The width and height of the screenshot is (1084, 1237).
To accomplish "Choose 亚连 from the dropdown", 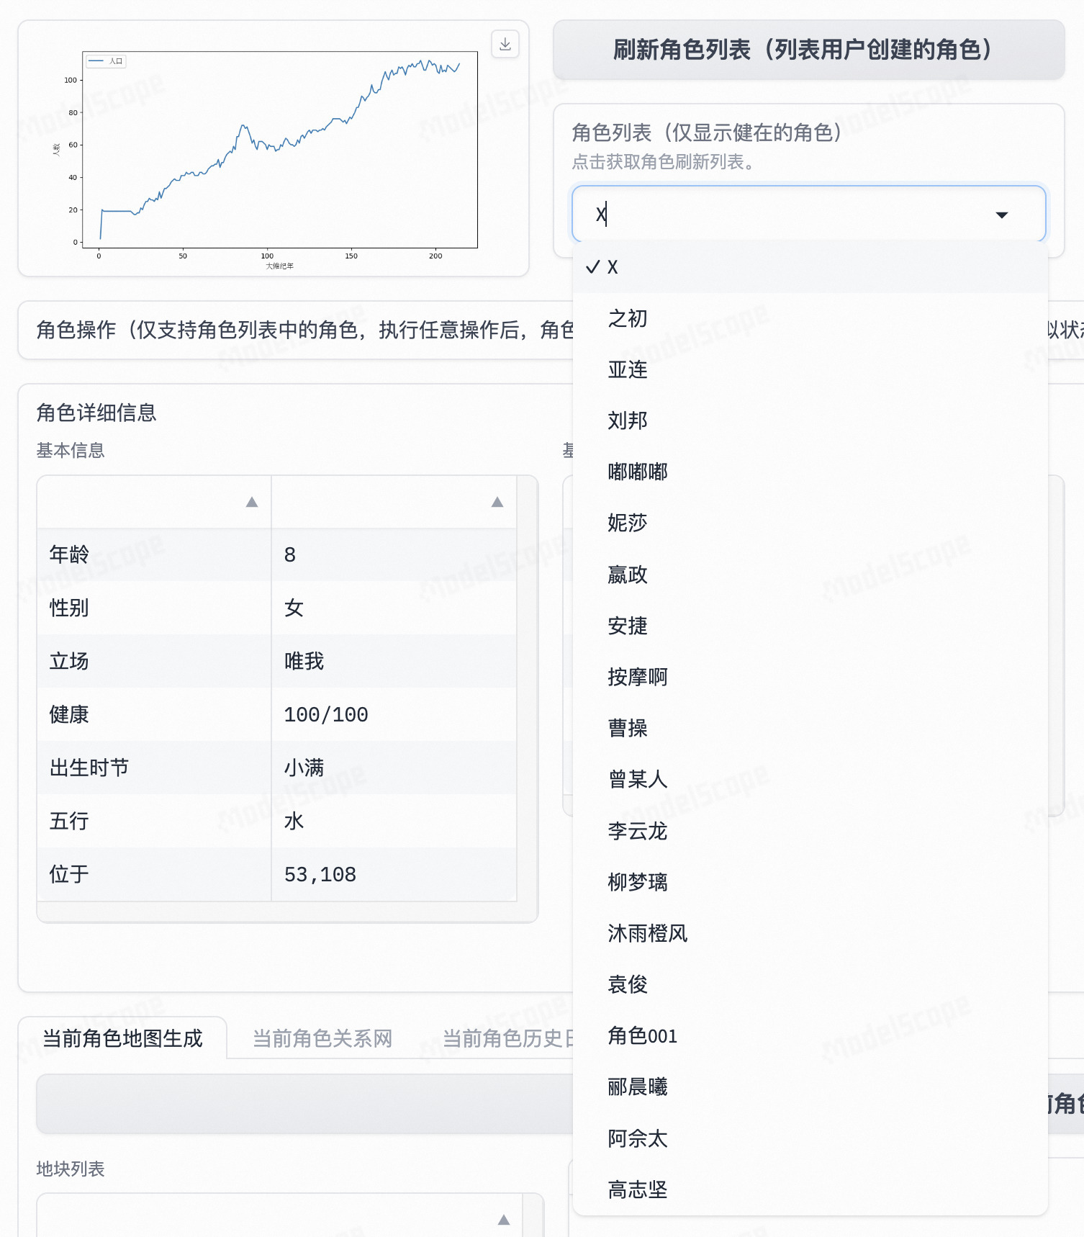I will 810,369.
